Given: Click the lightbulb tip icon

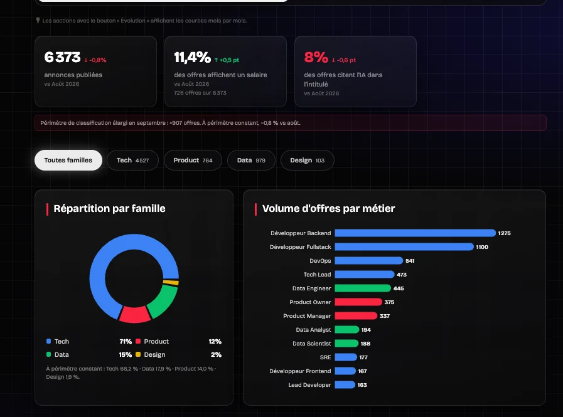Looking at the screenshot, I should (38, 21).
